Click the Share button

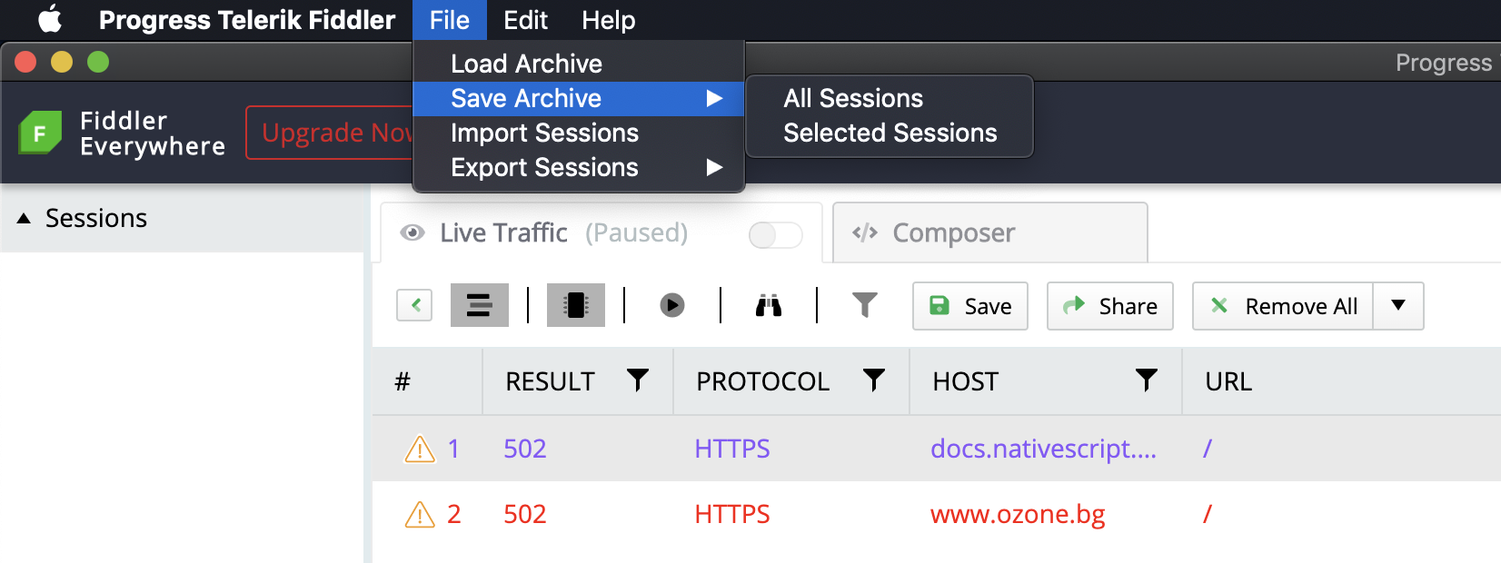[x=1109, y=306]
